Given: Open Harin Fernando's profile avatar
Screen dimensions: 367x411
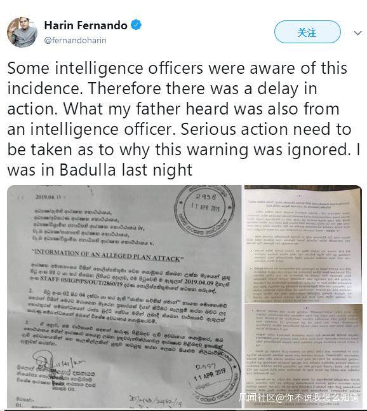Looking at the screenshot, I should (x=22, y=32).
